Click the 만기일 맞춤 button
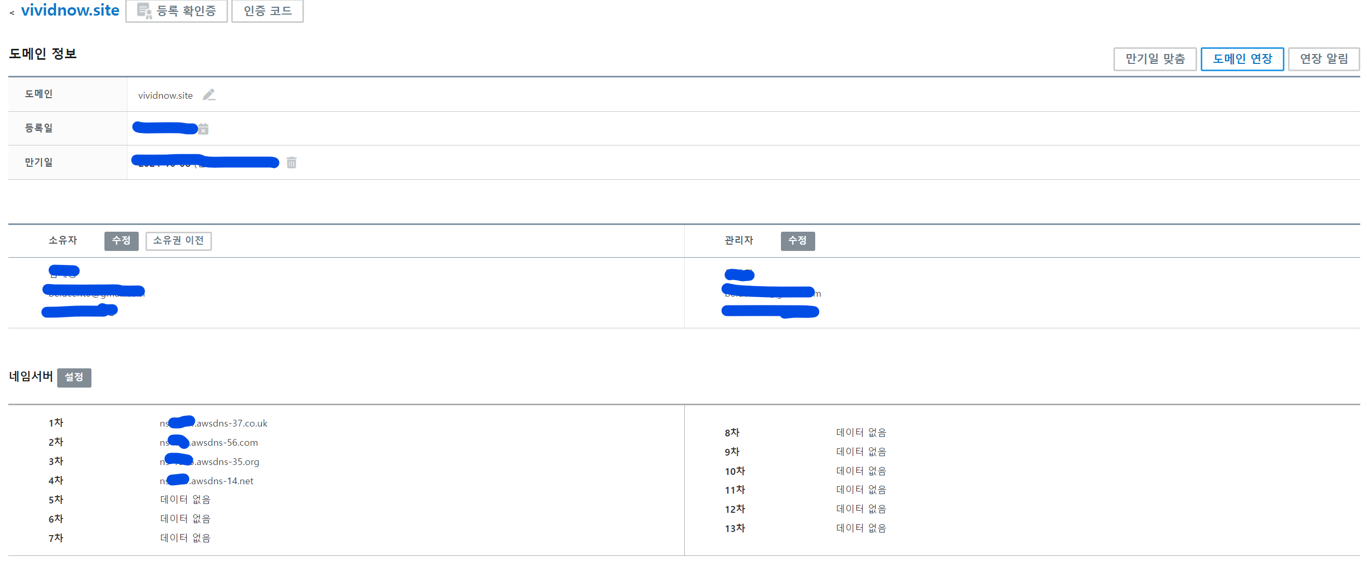 [1154, 59]
